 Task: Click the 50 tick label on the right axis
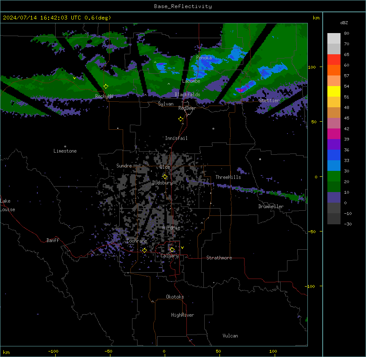(314, 122)
